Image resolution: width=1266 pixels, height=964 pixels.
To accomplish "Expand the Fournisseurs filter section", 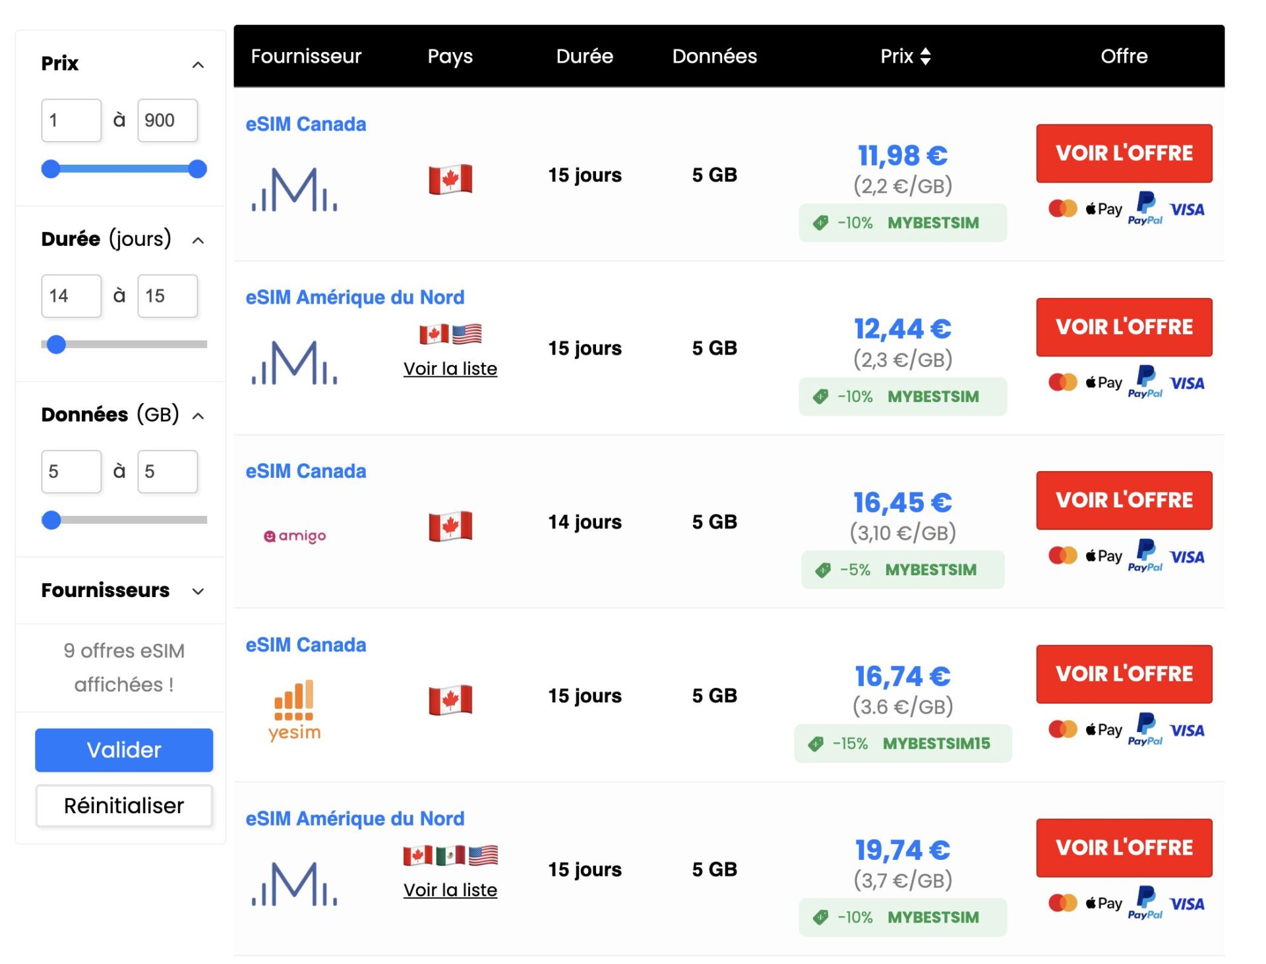I will click(198, 591).
